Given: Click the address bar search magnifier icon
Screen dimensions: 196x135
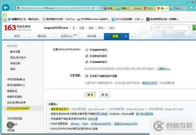Looking at the screenshot, I should [x=93, y=8].
